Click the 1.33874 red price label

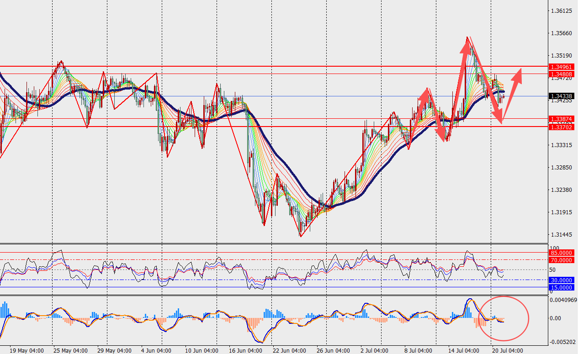pos(562,118)
